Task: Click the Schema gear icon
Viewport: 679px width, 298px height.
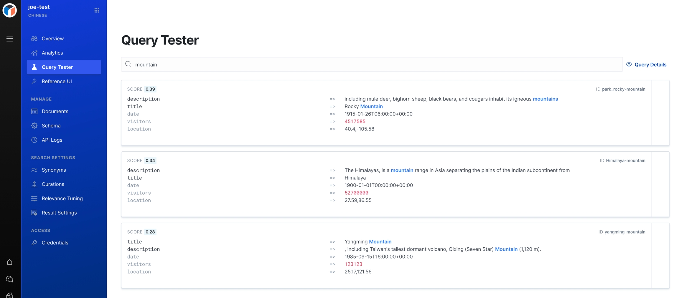Action: (x=34, y=126)
